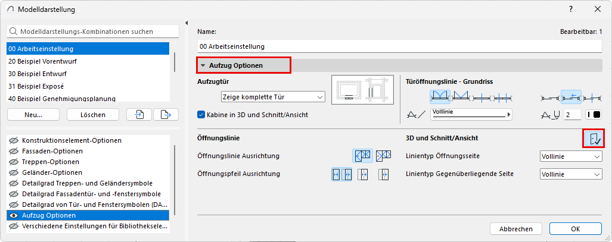This screenshot has height=242, width=612.
Task: Click the elevator door preview thumbnail
Action: point(362,90)
